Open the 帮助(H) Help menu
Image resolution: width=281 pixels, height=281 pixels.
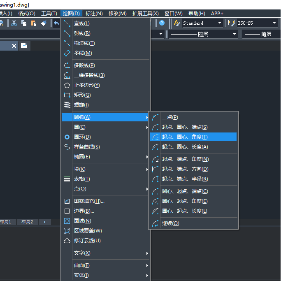[x=197, y=14]
